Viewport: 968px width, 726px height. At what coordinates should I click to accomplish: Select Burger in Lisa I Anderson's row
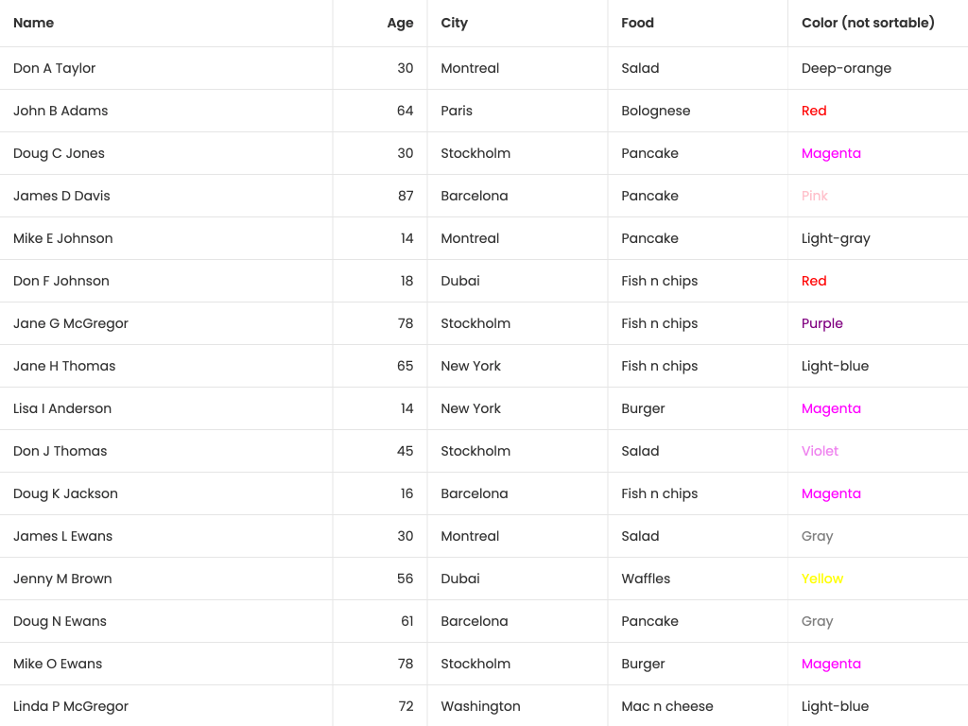[x=643, y=408]
